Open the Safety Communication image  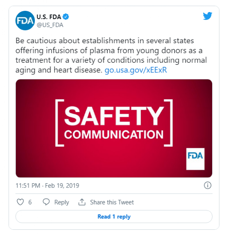coord(114,128)
